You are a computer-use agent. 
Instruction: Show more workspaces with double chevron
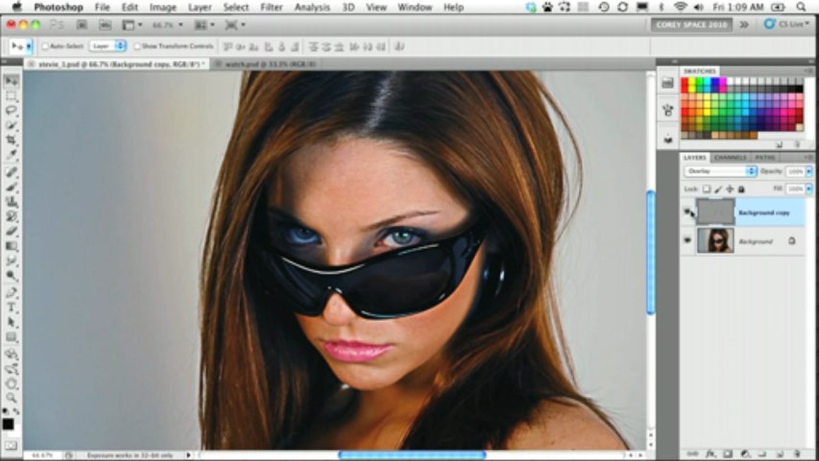(743, 25)
